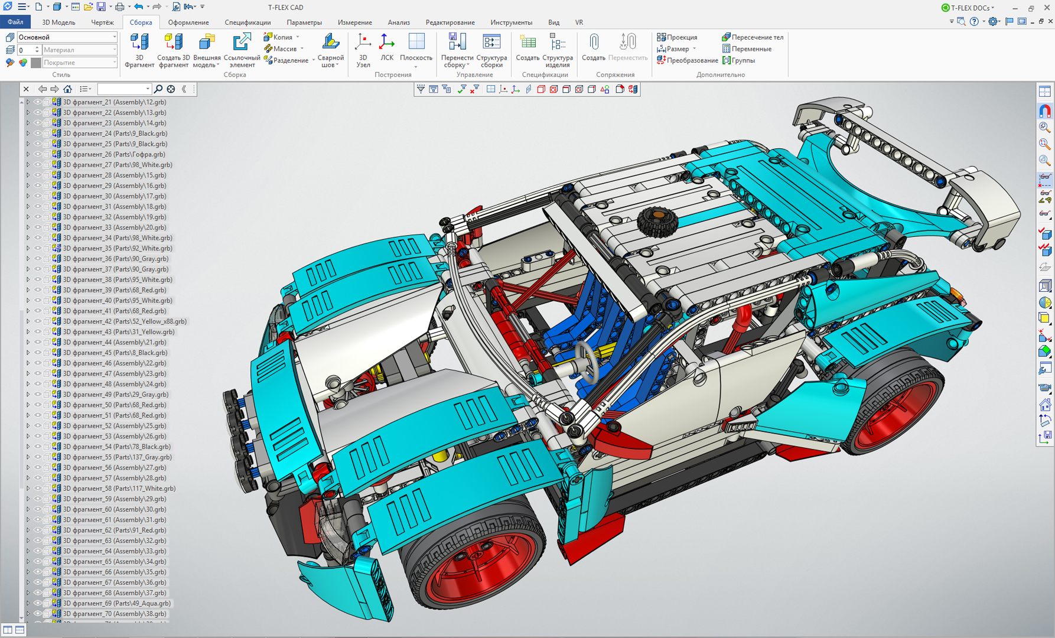1055x638 pixels.
Task: Switch to the Измерение tab
Action: click(x=355, y=22)
